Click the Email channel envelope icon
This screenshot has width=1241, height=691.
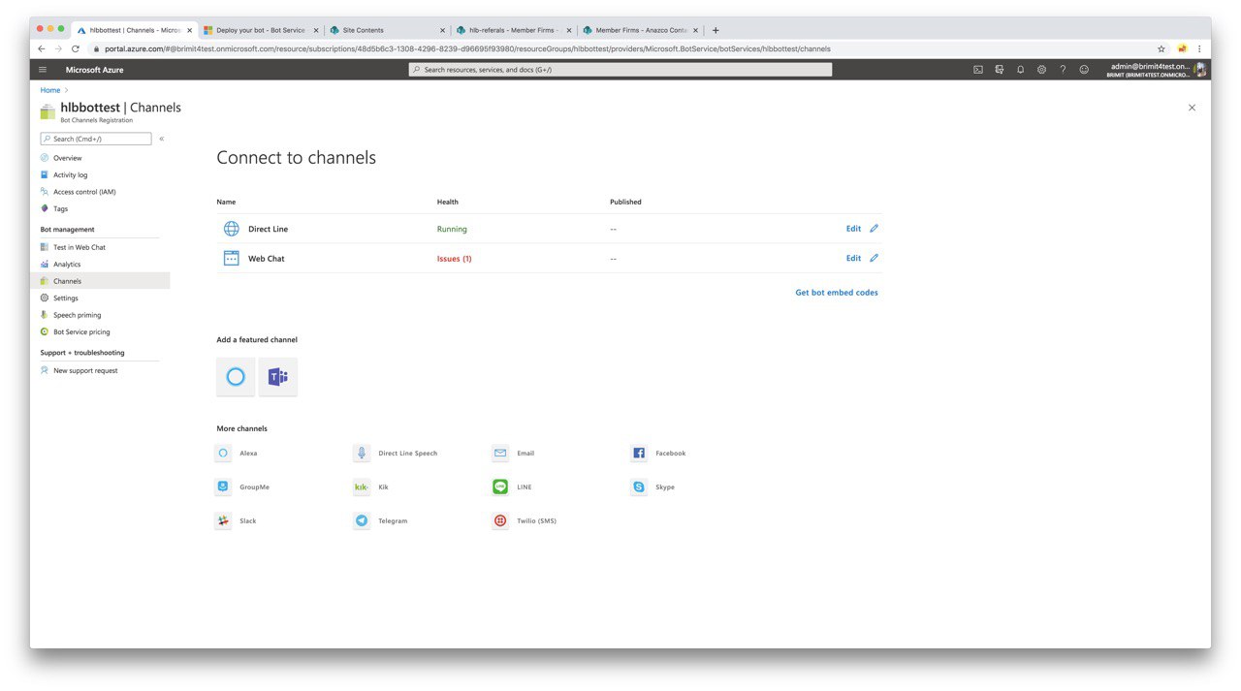(x=500, y=454)
